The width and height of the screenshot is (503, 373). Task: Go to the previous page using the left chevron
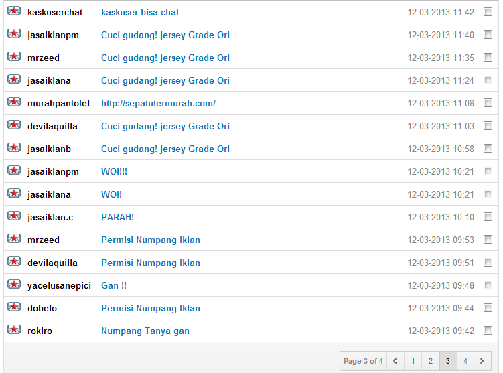click(x=395, y=361)
